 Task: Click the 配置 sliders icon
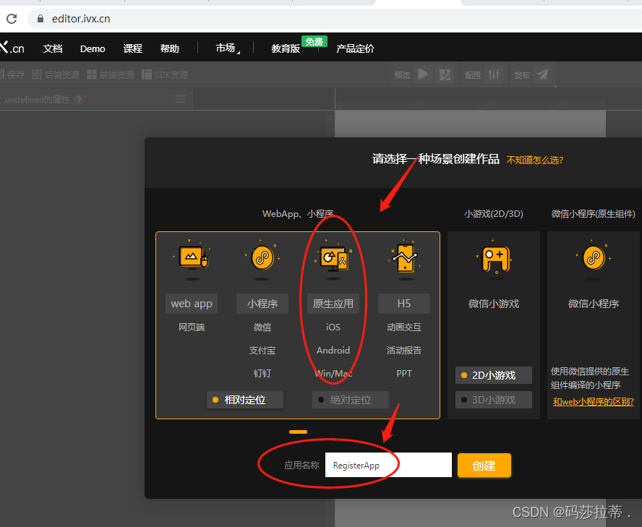pos(493,74)
